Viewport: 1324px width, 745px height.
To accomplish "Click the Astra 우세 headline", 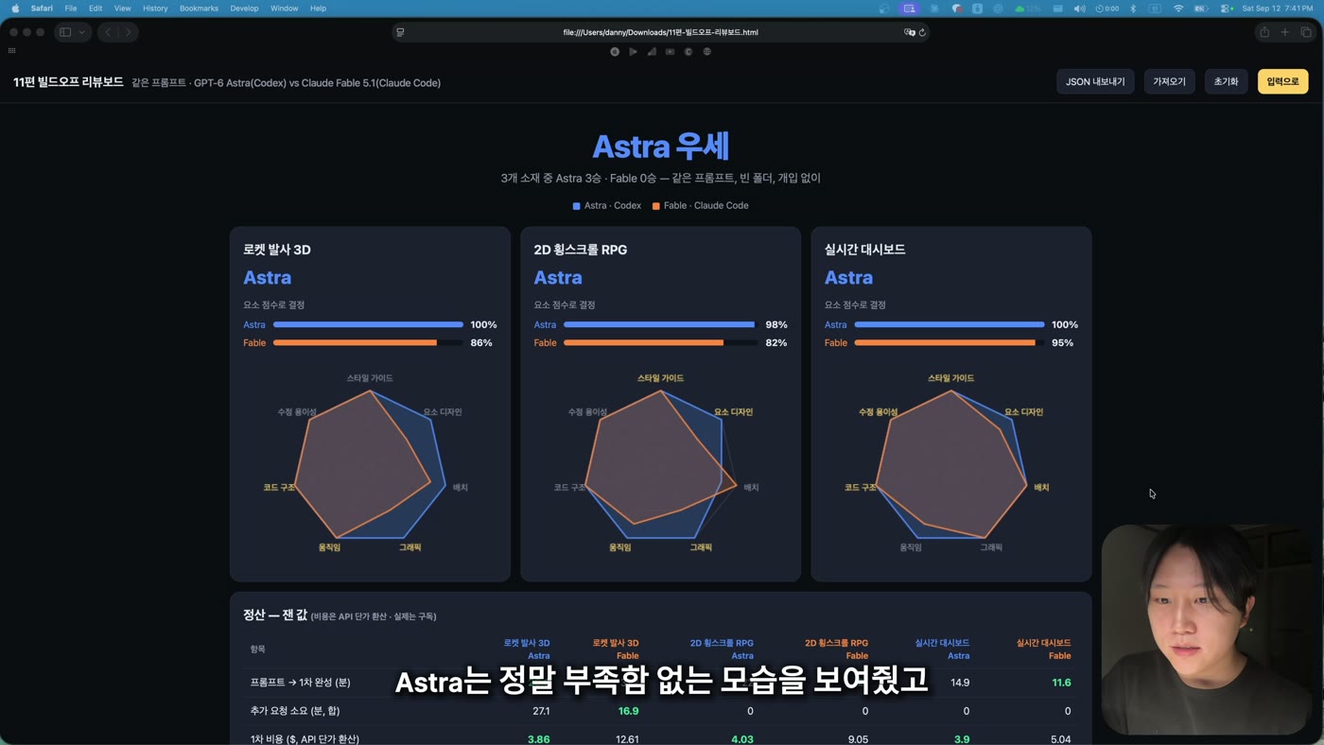I will point(660,147).
